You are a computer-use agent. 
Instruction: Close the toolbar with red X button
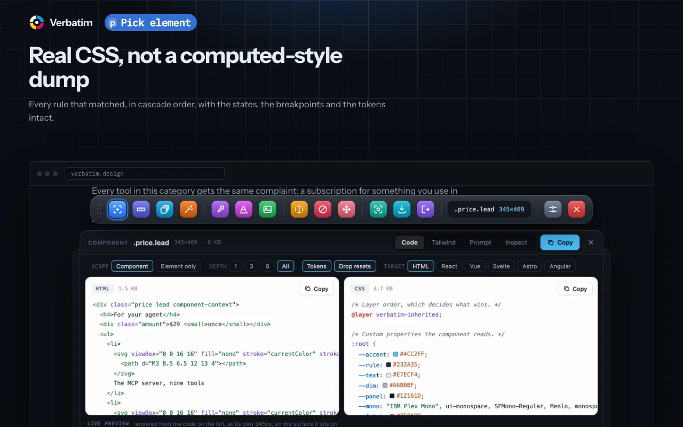[x=576, y=209]
